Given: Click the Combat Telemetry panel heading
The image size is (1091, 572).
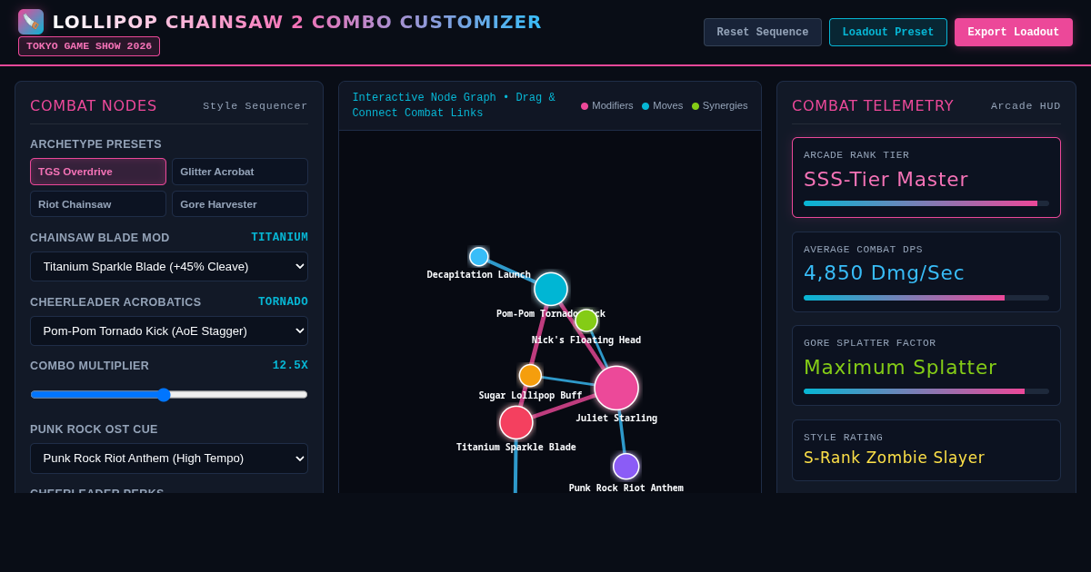Looking at the screenshot, I should (873, 106).
